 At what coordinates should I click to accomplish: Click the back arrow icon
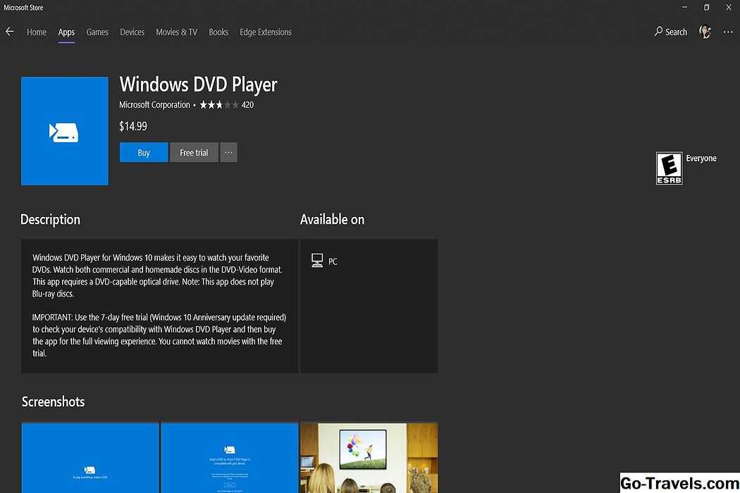[x=10, y=32]
